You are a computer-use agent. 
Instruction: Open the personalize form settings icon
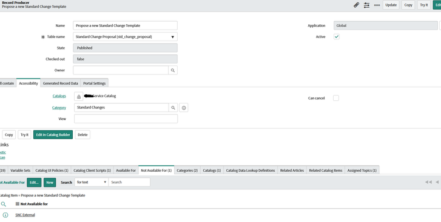pyautogui.click(x=366, y=5)
